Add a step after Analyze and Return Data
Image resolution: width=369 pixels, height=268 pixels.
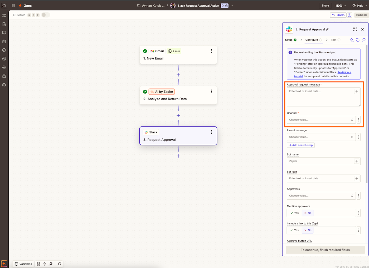pos(178,115)
